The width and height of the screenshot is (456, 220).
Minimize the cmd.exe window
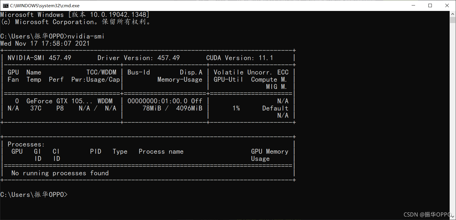pos(413,5)
